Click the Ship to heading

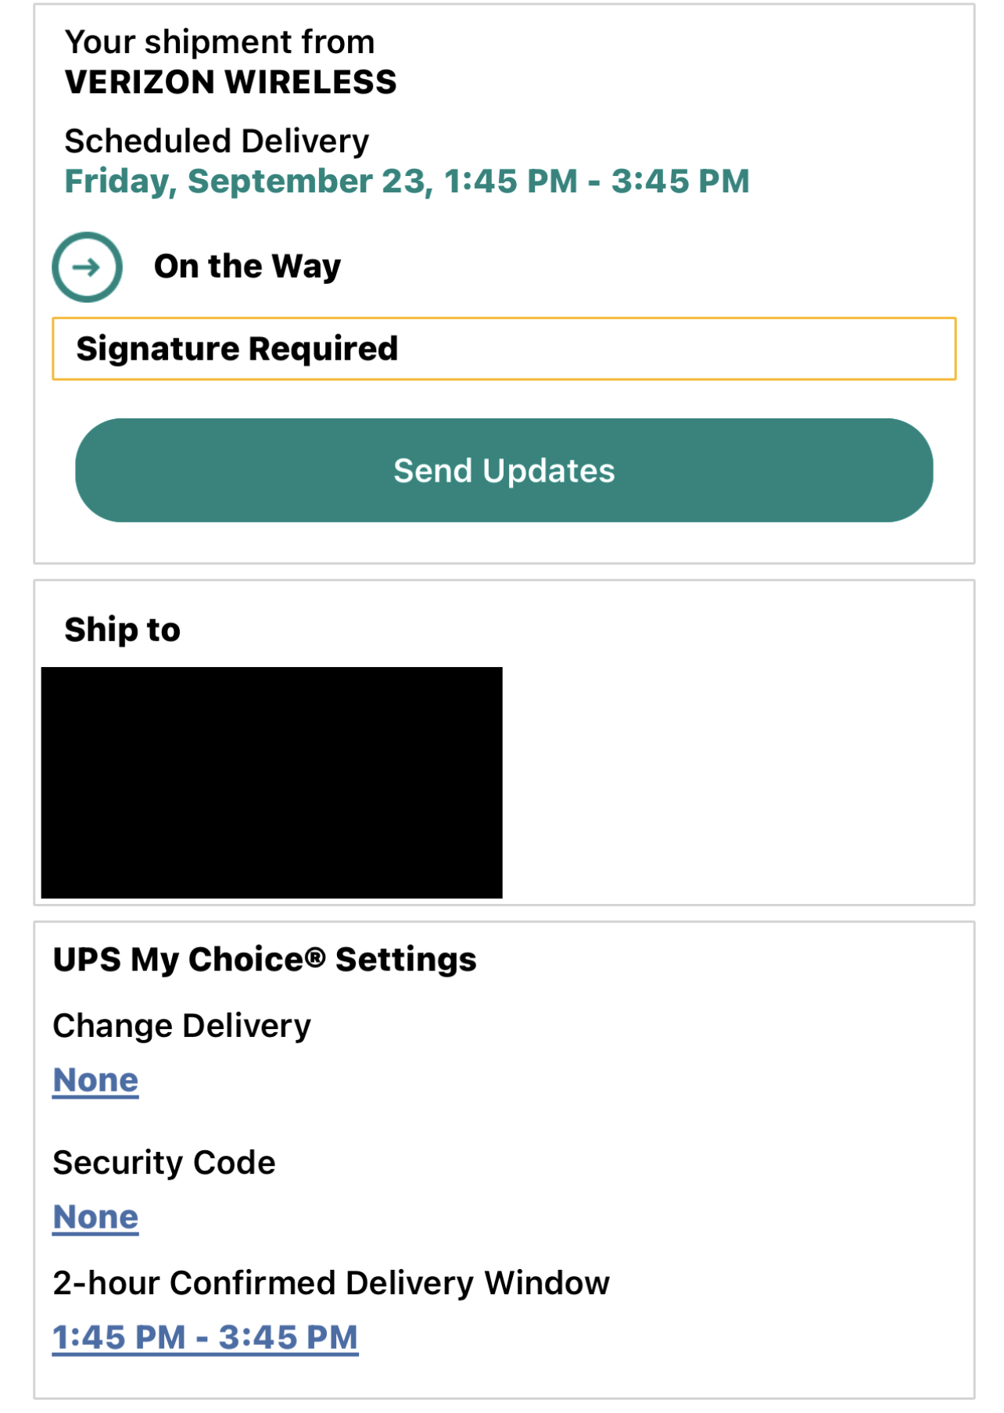(123, 629)
